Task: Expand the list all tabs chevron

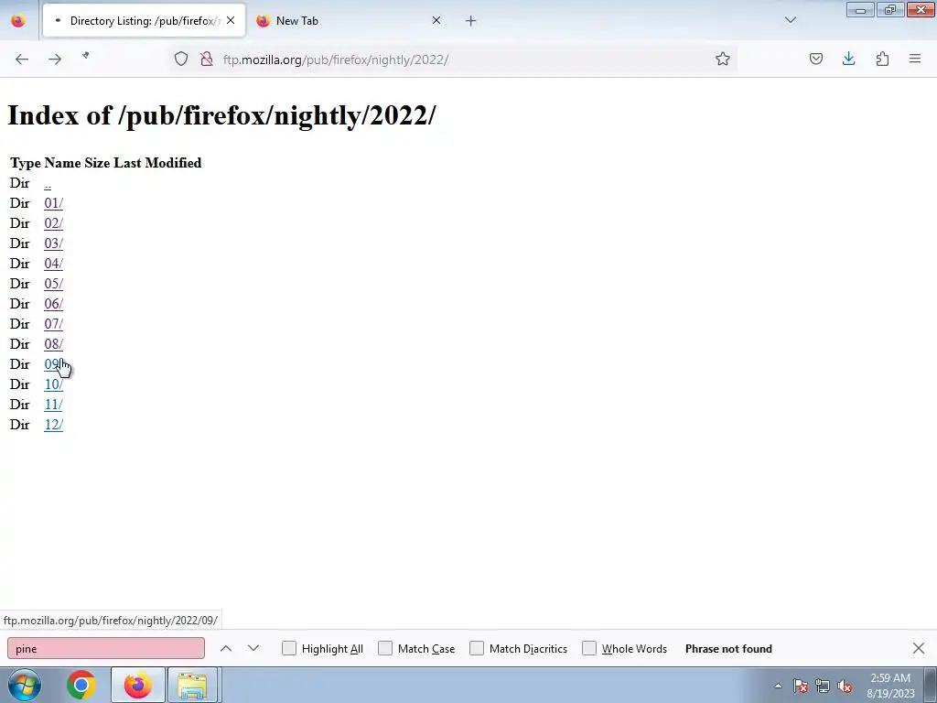Action: pos(790,20)
